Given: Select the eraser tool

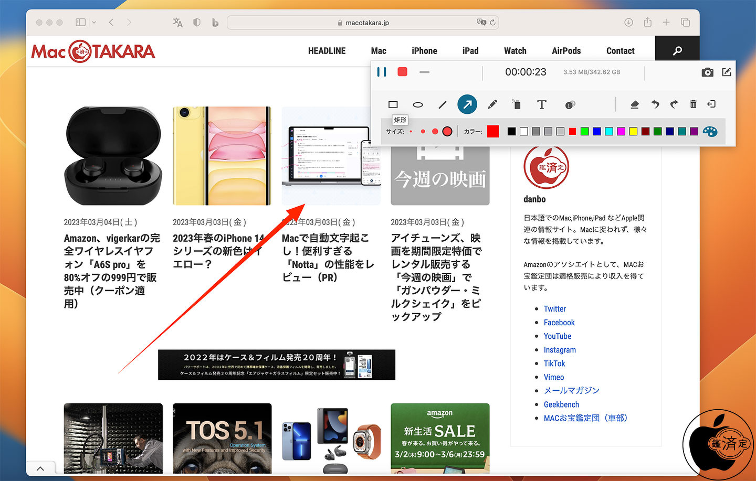Looking at the screenshot, I should (x=634, y=104).
